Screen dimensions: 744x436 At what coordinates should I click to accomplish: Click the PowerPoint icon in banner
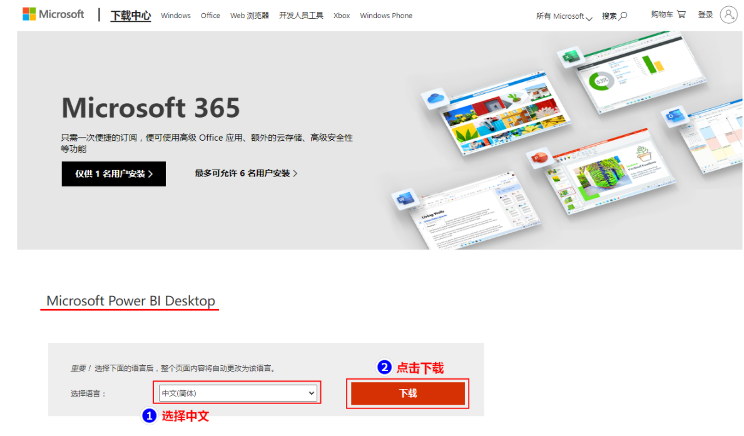(539, 158)
